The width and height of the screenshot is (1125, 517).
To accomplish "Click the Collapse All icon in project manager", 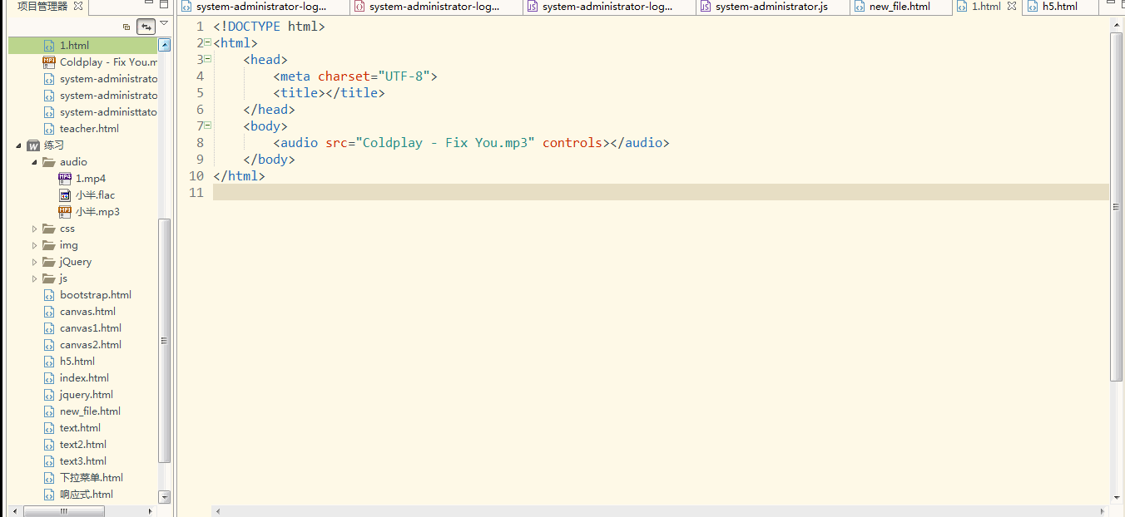I will (126, 27).
